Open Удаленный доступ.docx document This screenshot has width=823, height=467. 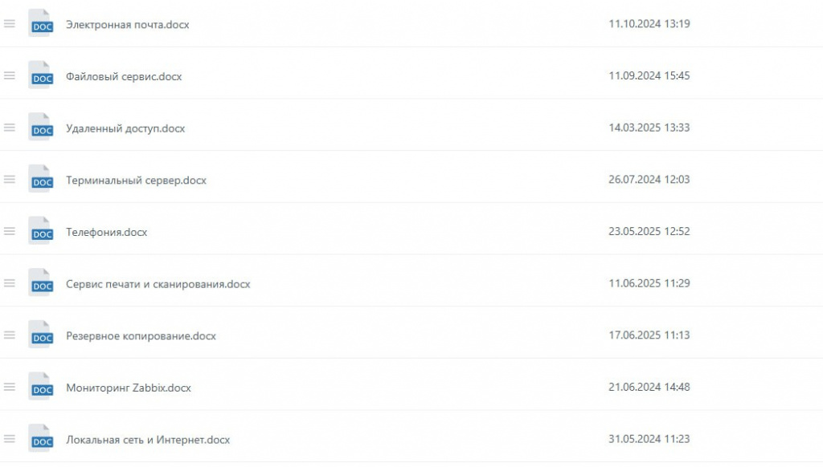click(125, 128)
